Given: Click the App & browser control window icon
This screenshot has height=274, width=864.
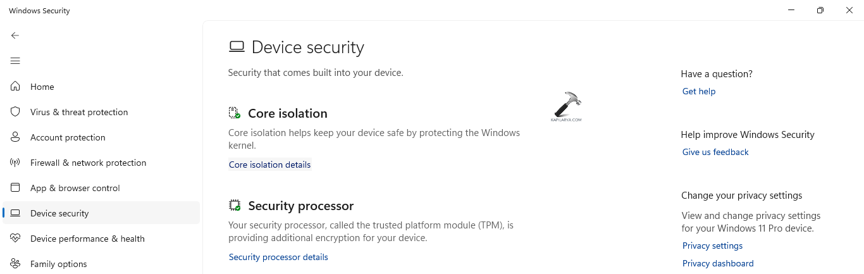Looking at the screenshot, I should [15, 188].
